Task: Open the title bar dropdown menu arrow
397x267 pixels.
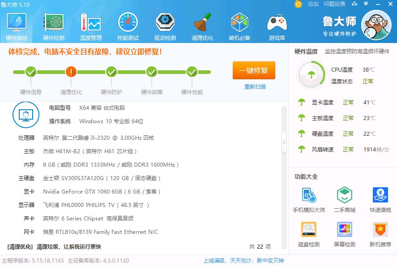Action: click(x=366, y=4)
